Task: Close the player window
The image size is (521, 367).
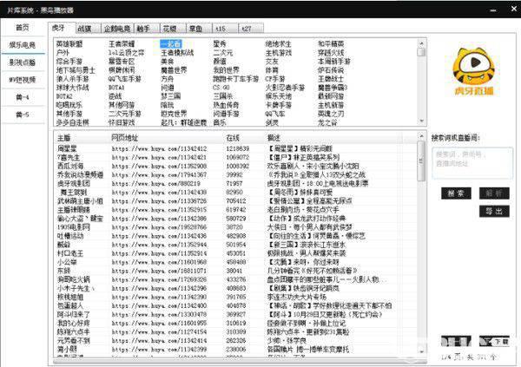Action: pyautogui.click(x=514, y=9)
